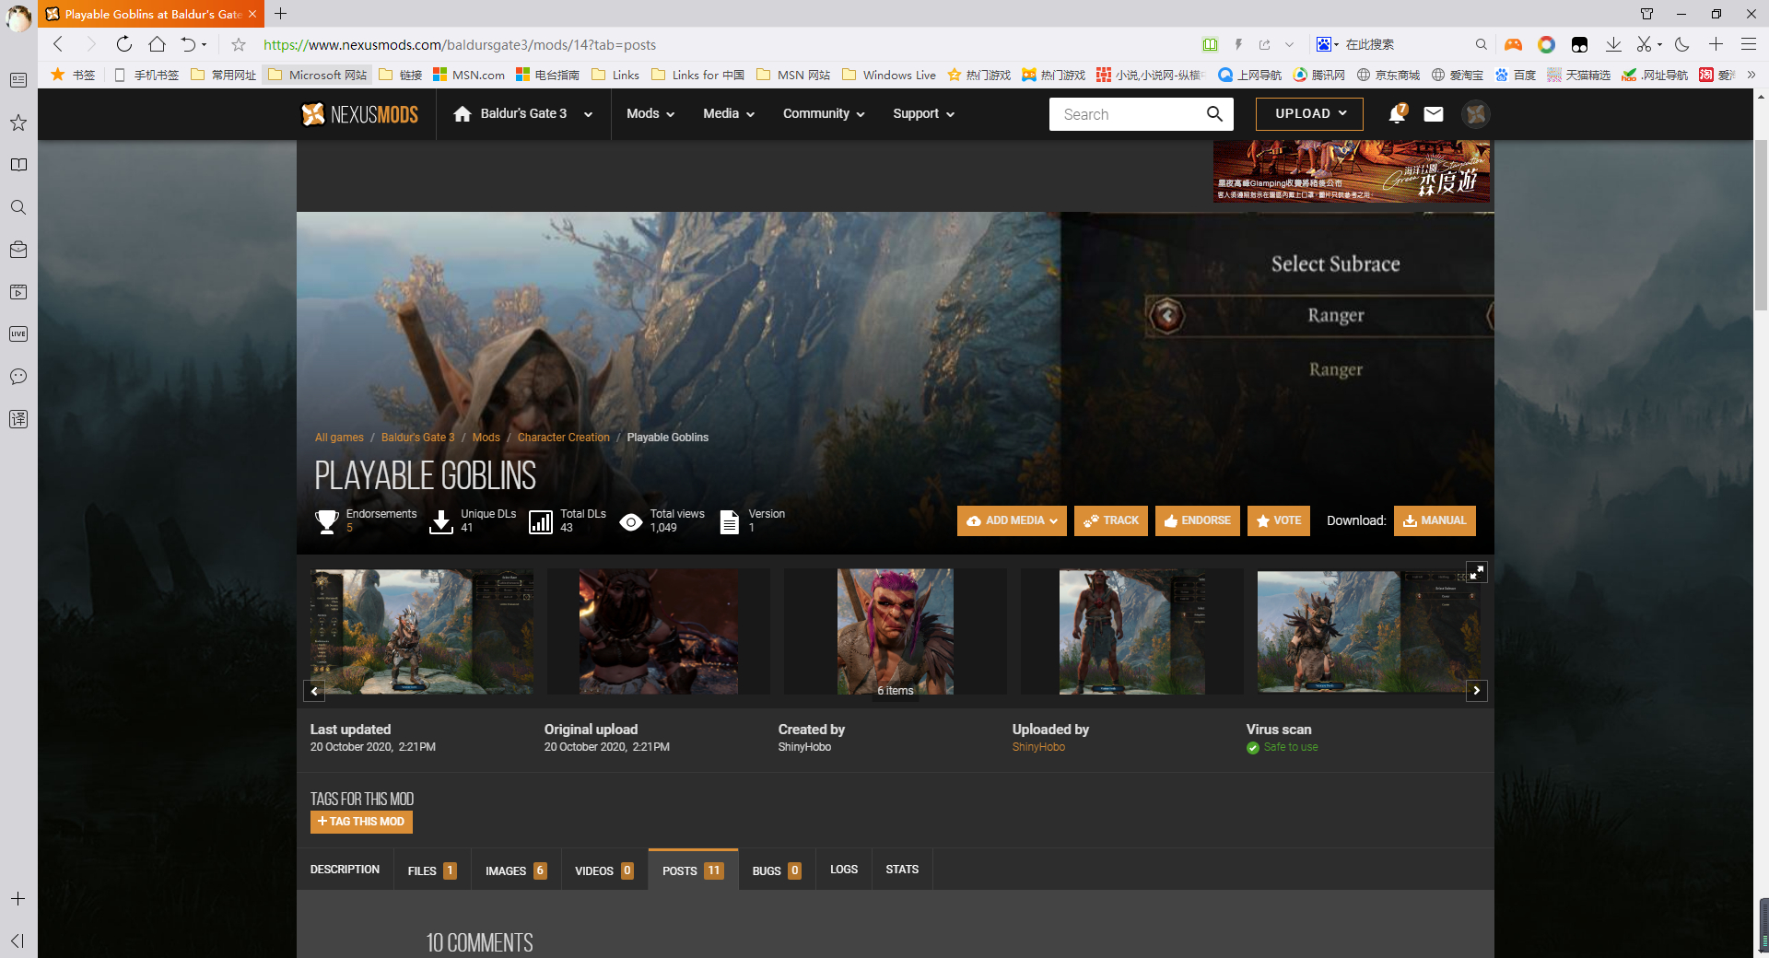Open the notifications bell

pos(1398,113)
